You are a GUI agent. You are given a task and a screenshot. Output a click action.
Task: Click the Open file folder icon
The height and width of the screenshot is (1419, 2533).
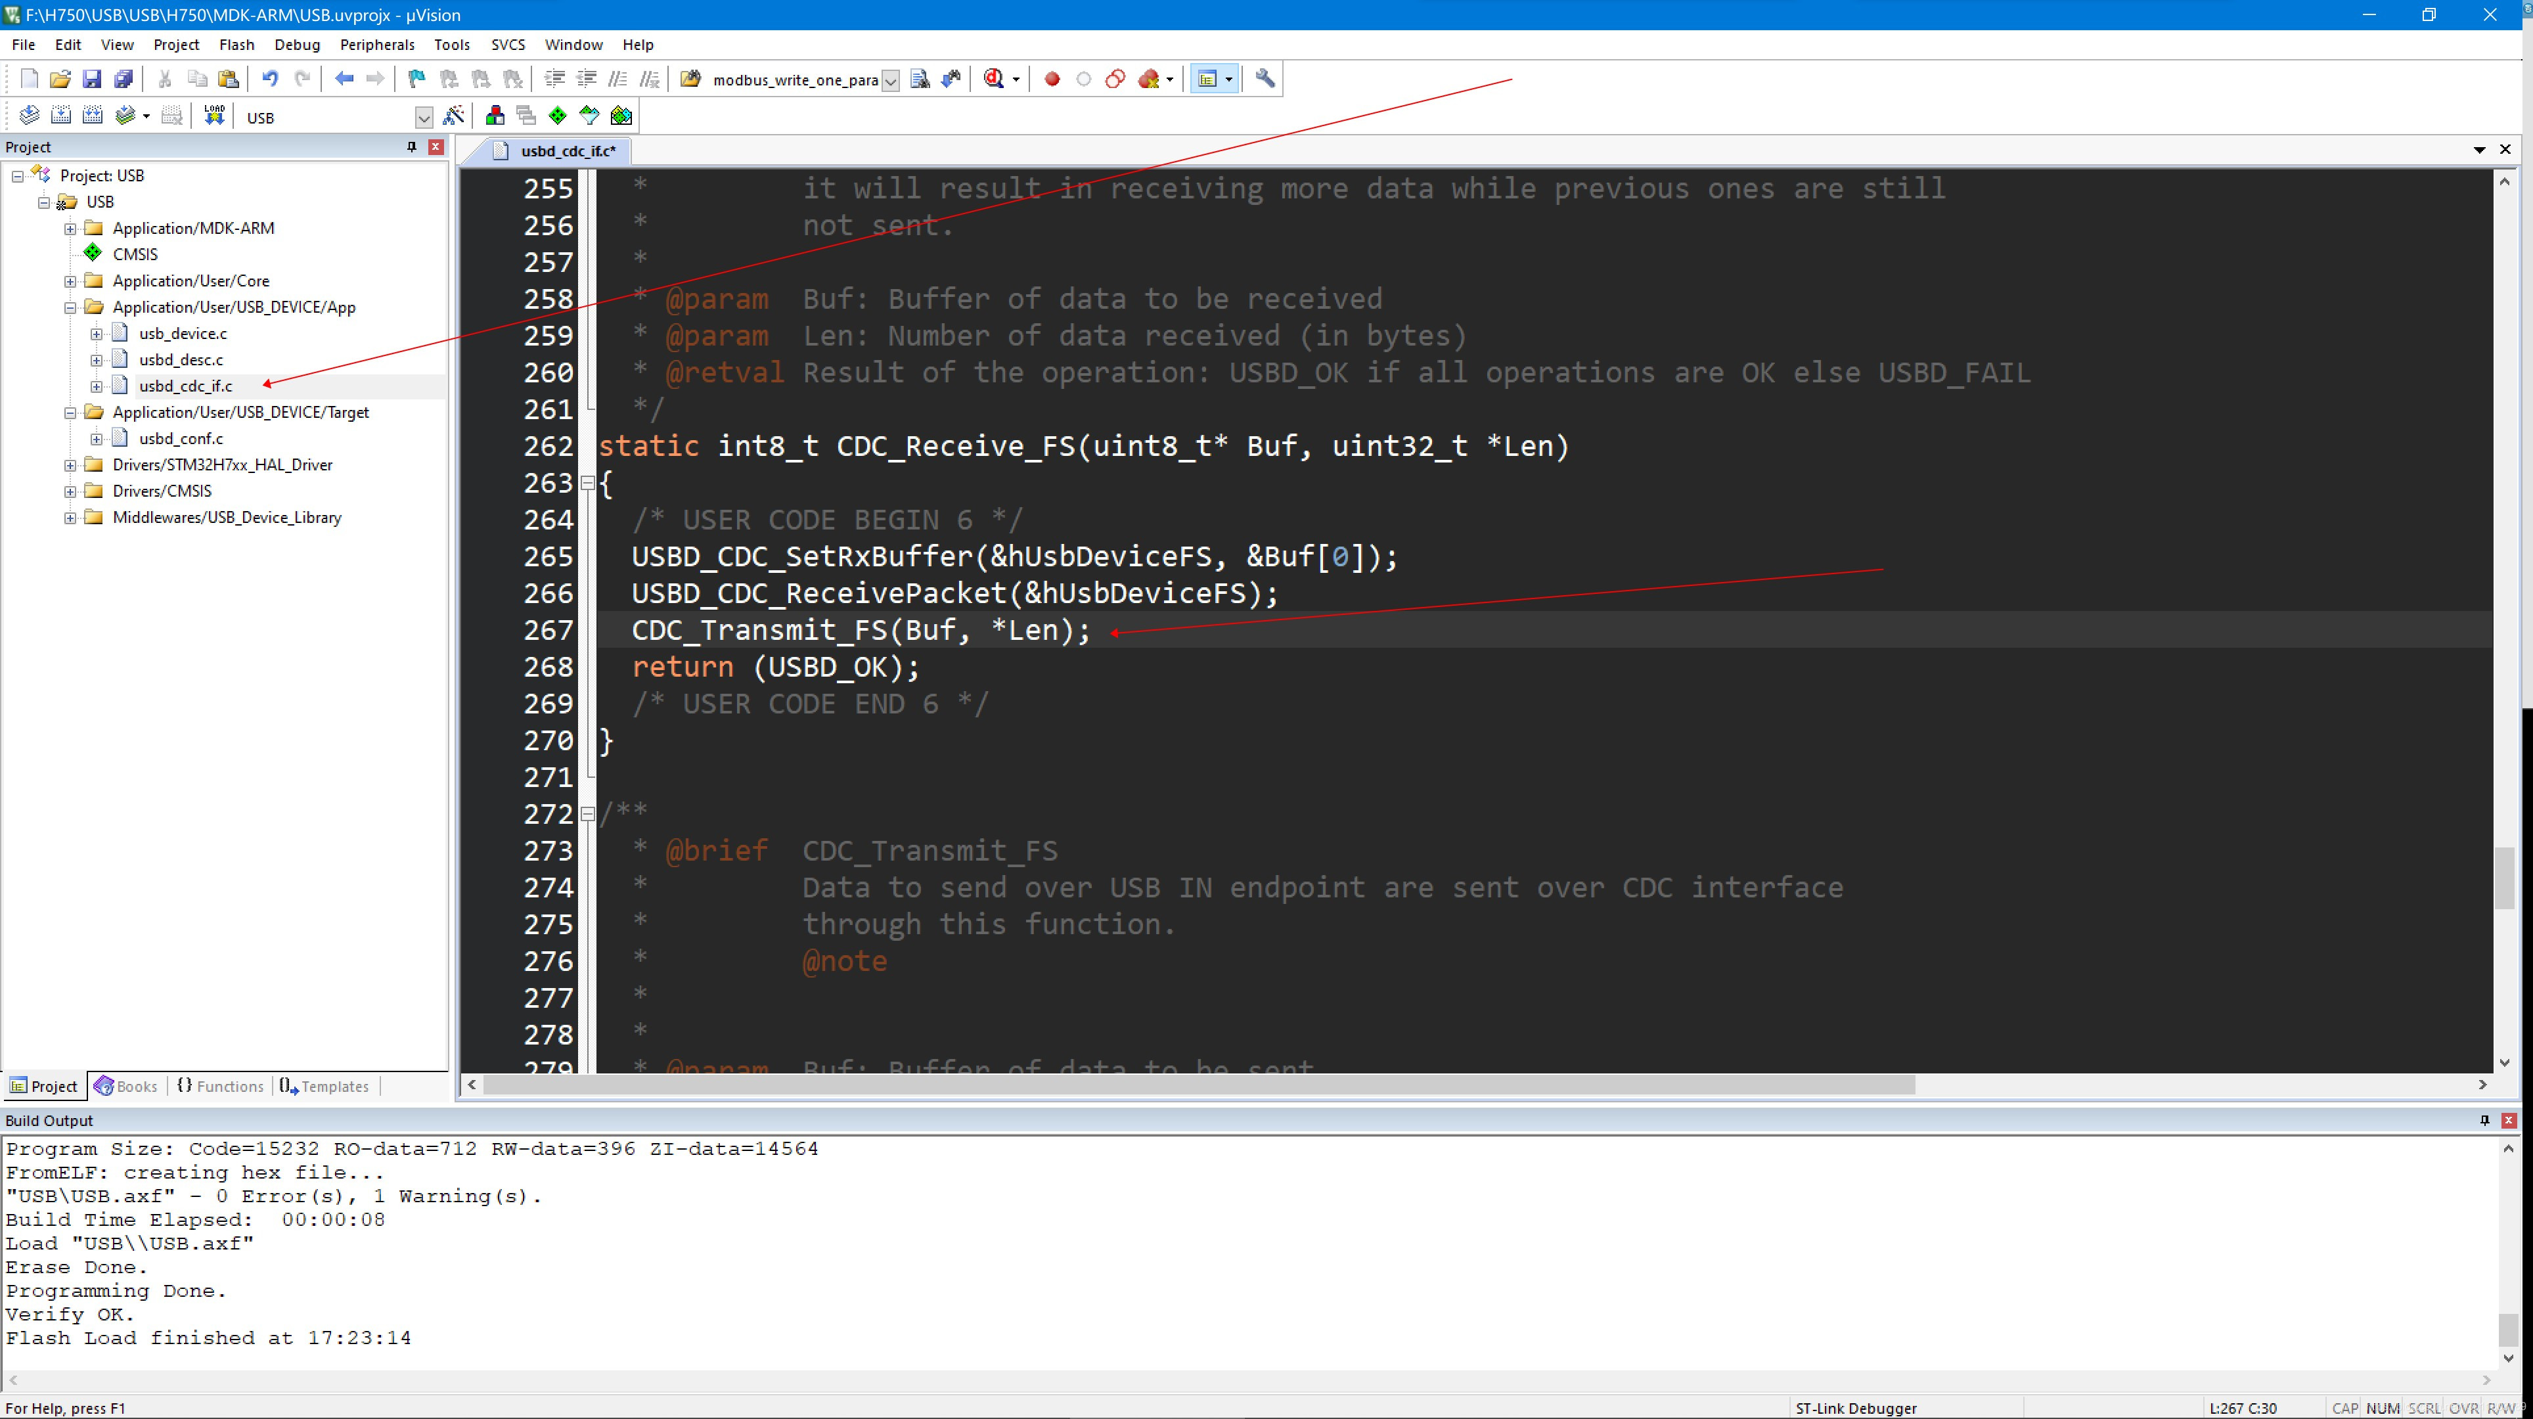(60, 79)
